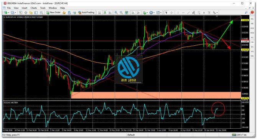257x139 pixels.
Task: Switch chart to candlestick mode
Action: point(105,13)
